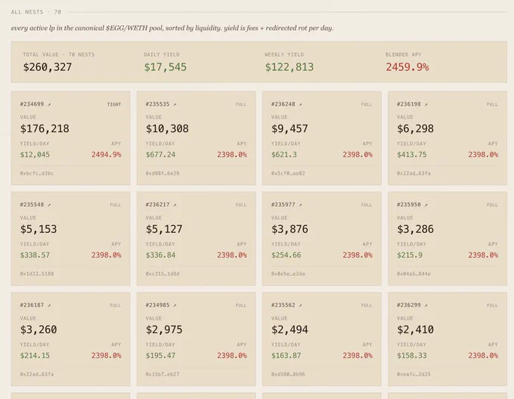
Task: Open external link arrow next to #236217
Action: [x=175, y=205]
